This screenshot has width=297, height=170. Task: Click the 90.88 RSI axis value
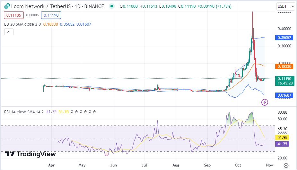click(x=283, y=112)
